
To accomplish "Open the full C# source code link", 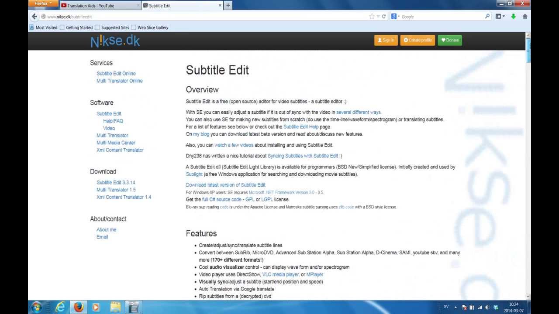I will [x=222, y=199].
